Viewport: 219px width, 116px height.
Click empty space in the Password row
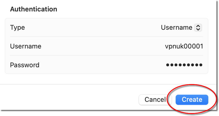point(102,65)
